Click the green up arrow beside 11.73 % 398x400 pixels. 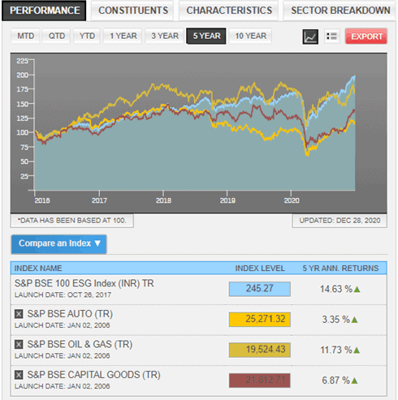[x=357, y=351]
